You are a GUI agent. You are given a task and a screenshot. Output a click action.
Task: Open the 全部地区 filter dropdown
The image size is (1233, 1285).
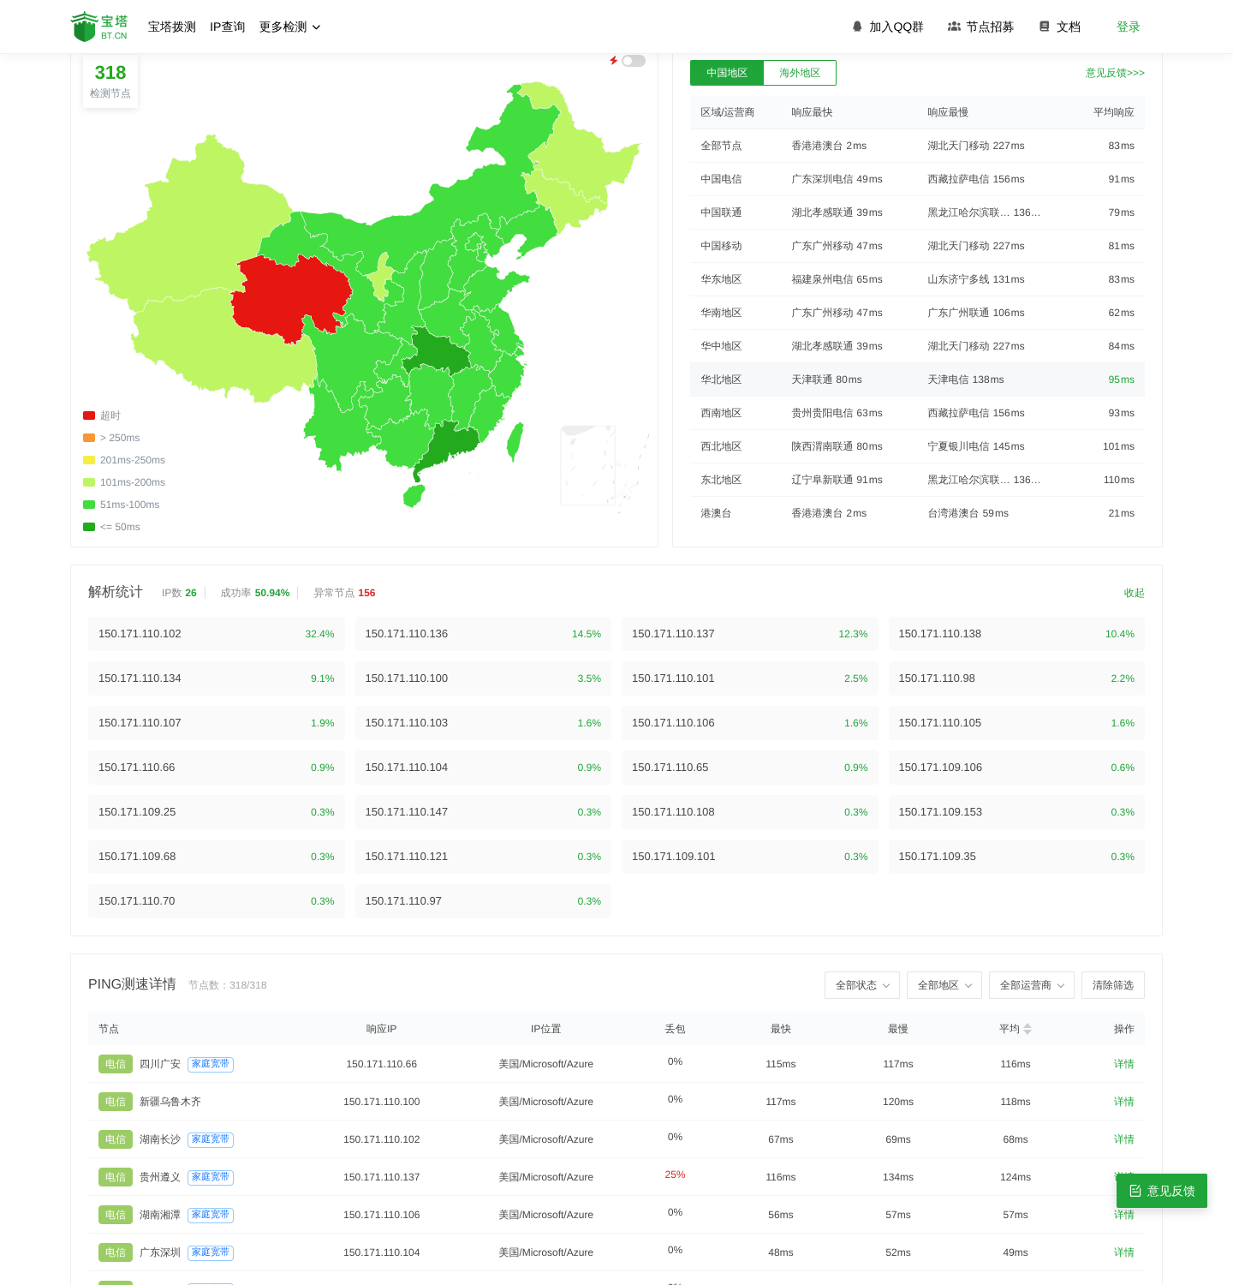point(944,985)
